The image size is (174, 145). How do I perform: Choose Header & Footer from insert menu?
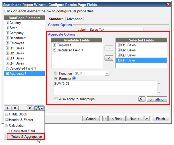24,120
